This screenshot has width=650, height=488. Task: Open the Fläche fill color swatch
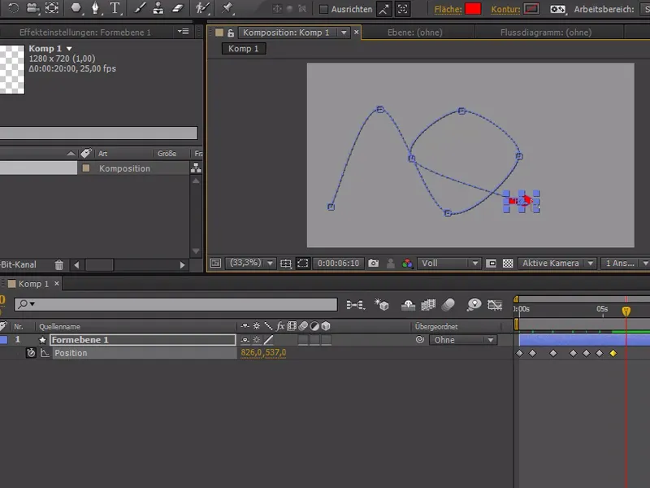click(473, 9)
